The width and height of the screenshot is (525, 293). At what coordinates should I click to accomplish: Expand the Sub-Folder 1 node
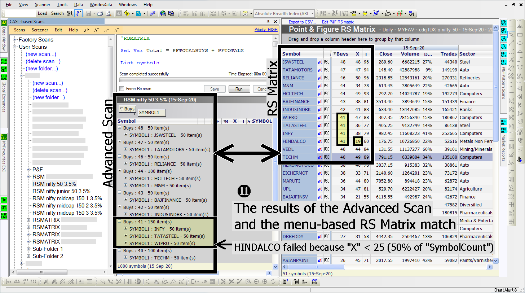(29, 249)
